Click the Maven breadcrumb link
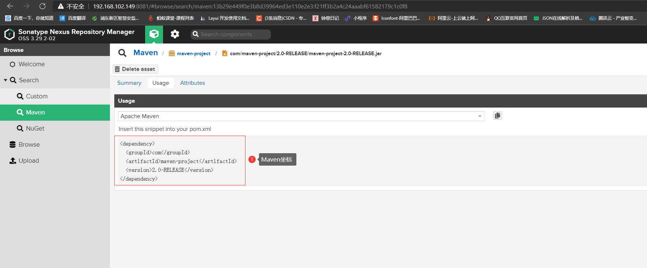The image size is (647, 268). (x=145, y=53)
